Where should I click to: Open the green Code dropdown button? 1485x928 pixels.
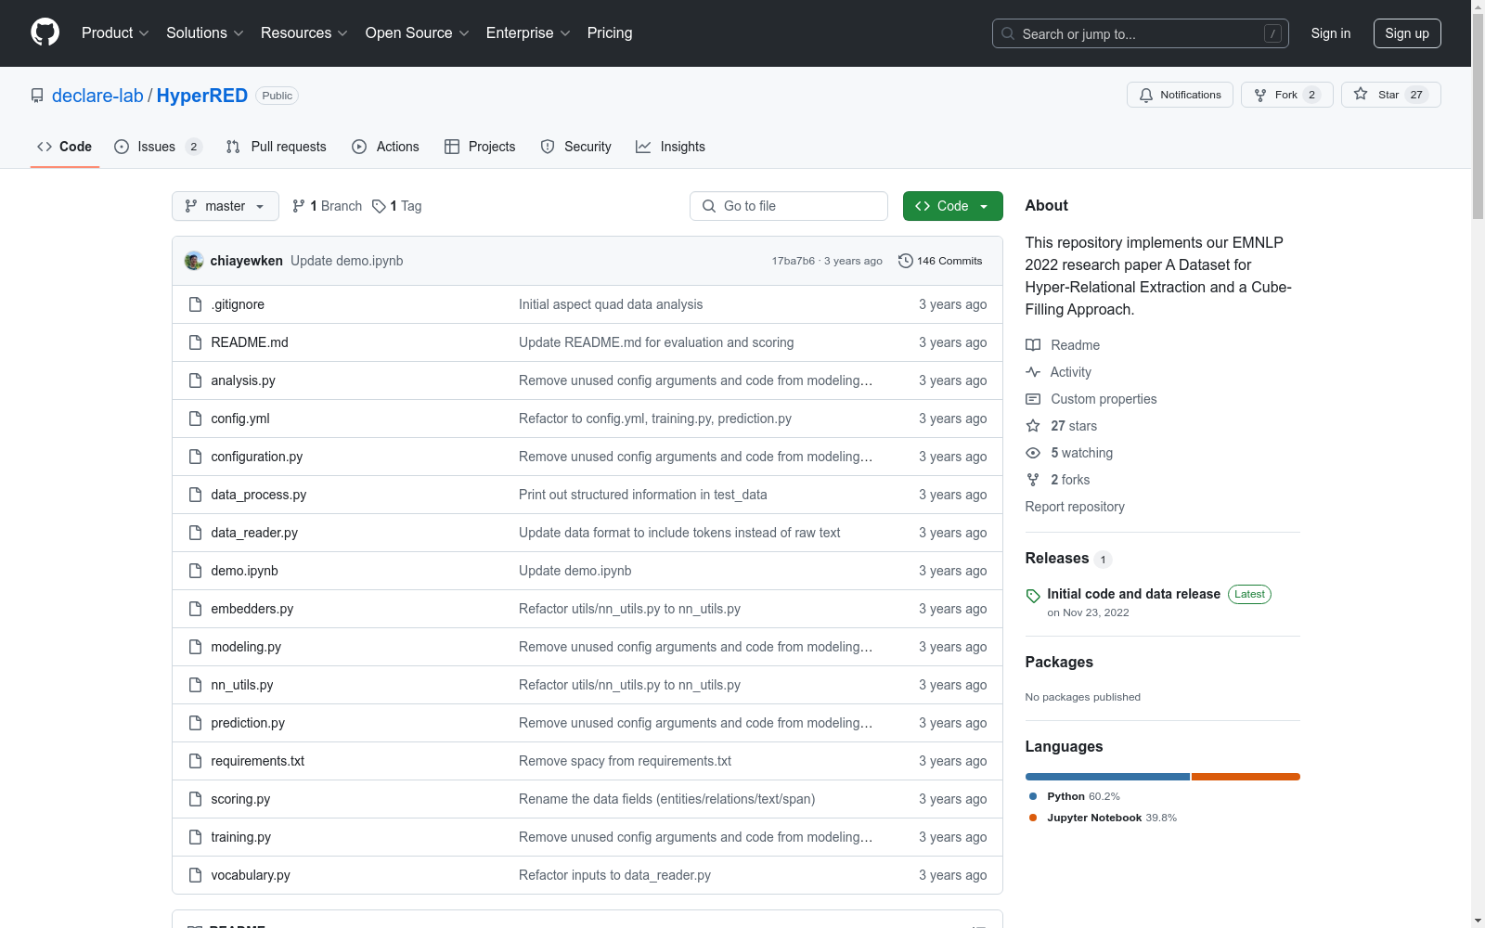952,206
